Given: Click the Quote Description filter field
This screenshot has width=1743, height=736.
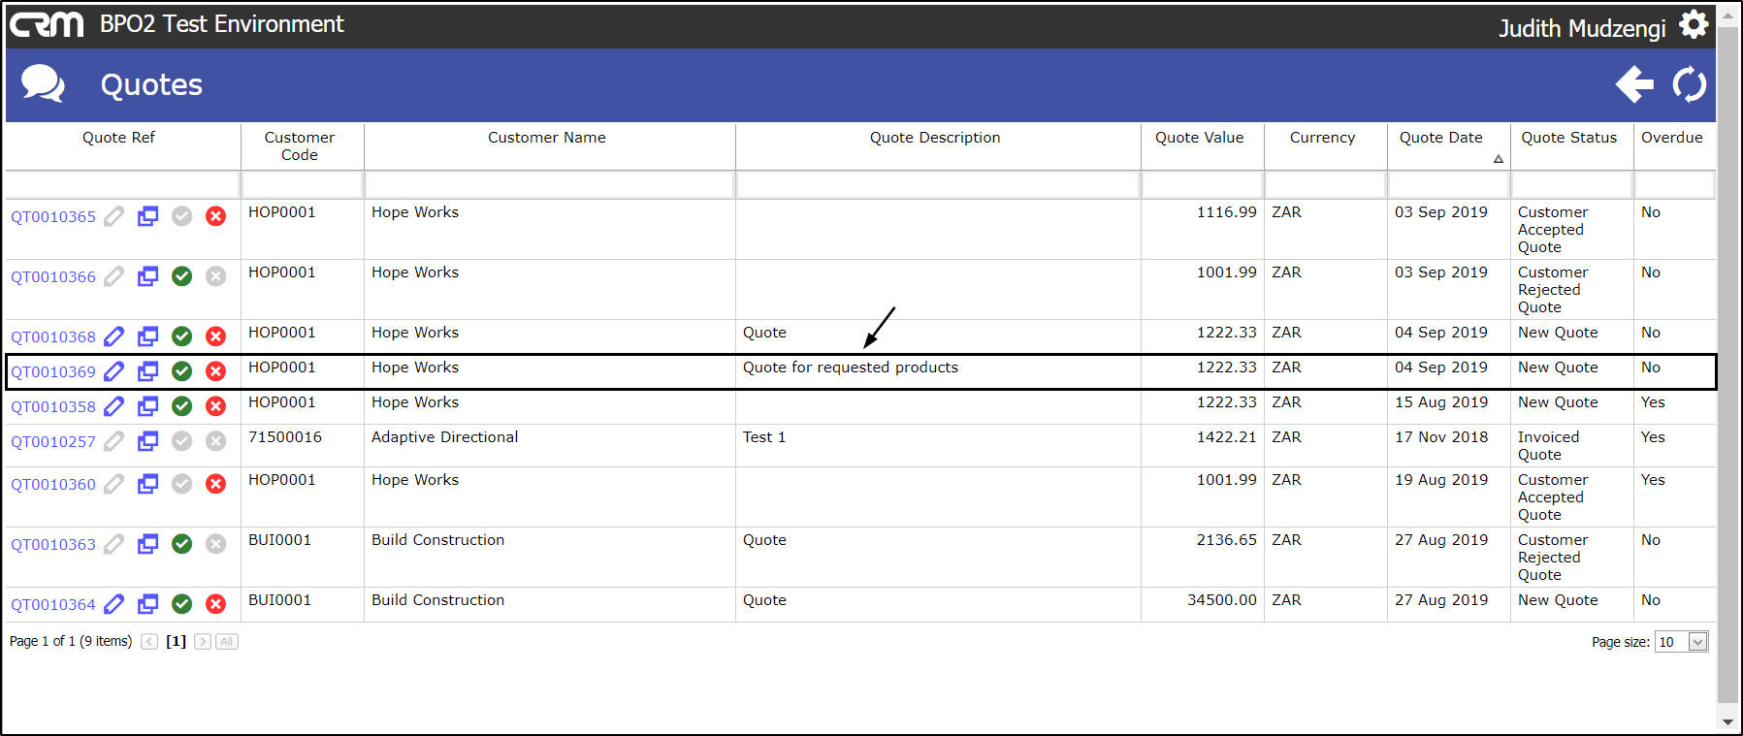Looking at the screenshot, I should 938,184.
